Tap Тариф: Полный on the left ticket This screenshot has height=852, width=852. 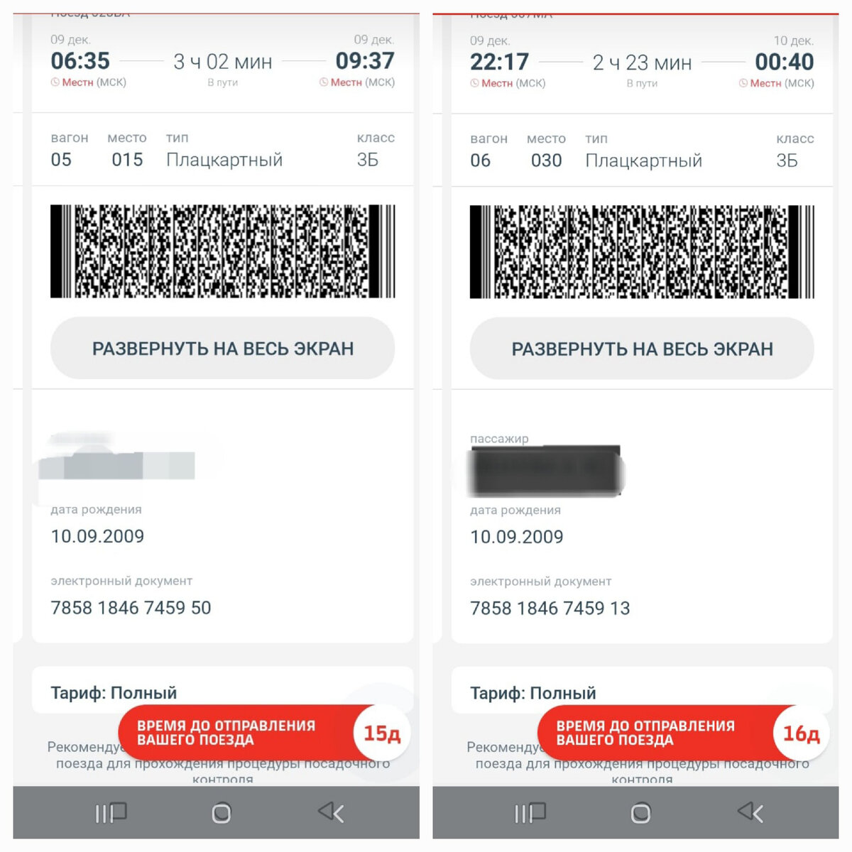(x=114, y=693)
